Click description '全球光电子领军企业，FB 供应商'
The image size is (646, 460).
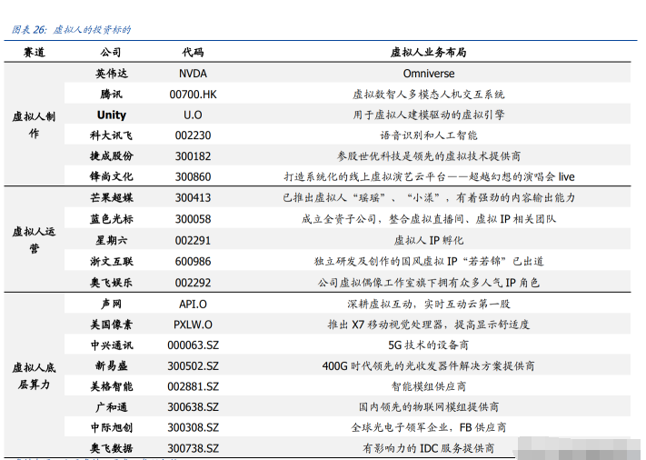(429, 427)
